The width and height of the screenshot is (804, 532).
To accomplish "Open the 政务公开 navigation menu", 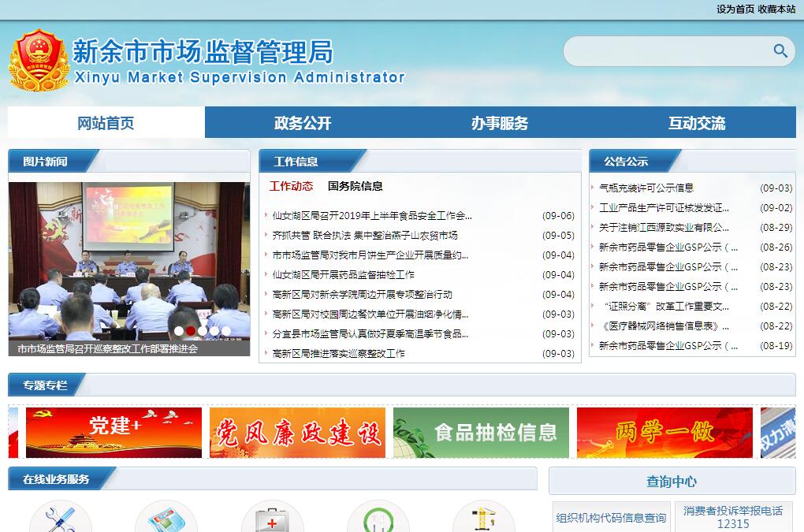I will click(303, 123).
